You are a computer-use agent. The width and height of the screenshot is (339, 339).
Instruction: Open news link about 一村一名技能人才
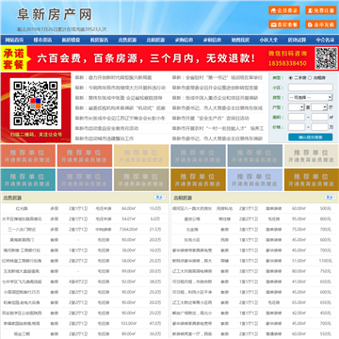[218, 128]
